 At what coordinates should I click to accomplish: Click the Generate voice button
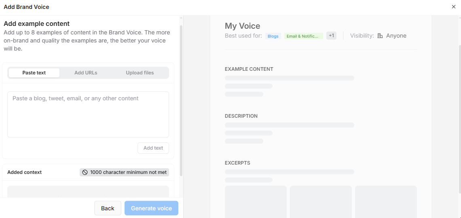(x=151, y=208)
